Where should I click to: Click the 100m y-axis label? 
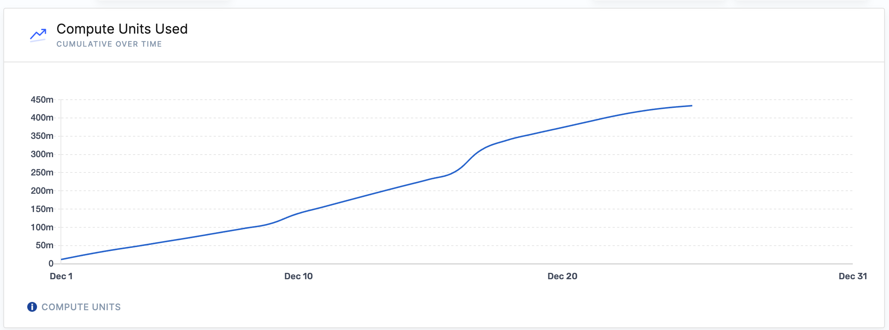tap(42, 227)
